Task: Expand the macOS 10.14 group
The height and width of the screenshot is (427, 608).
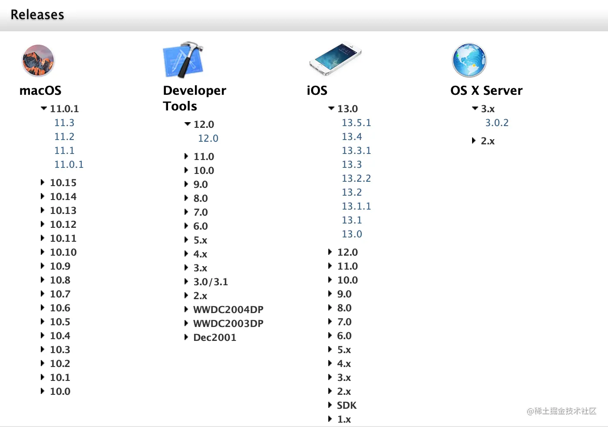Action: tap(43, 196)
